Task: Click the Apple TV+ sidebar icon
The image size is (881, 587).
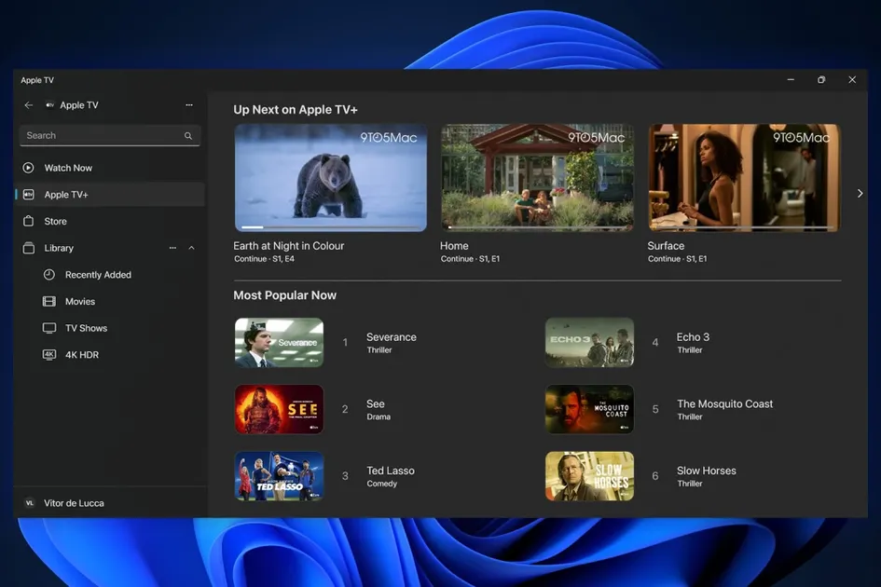Action: 29,195
